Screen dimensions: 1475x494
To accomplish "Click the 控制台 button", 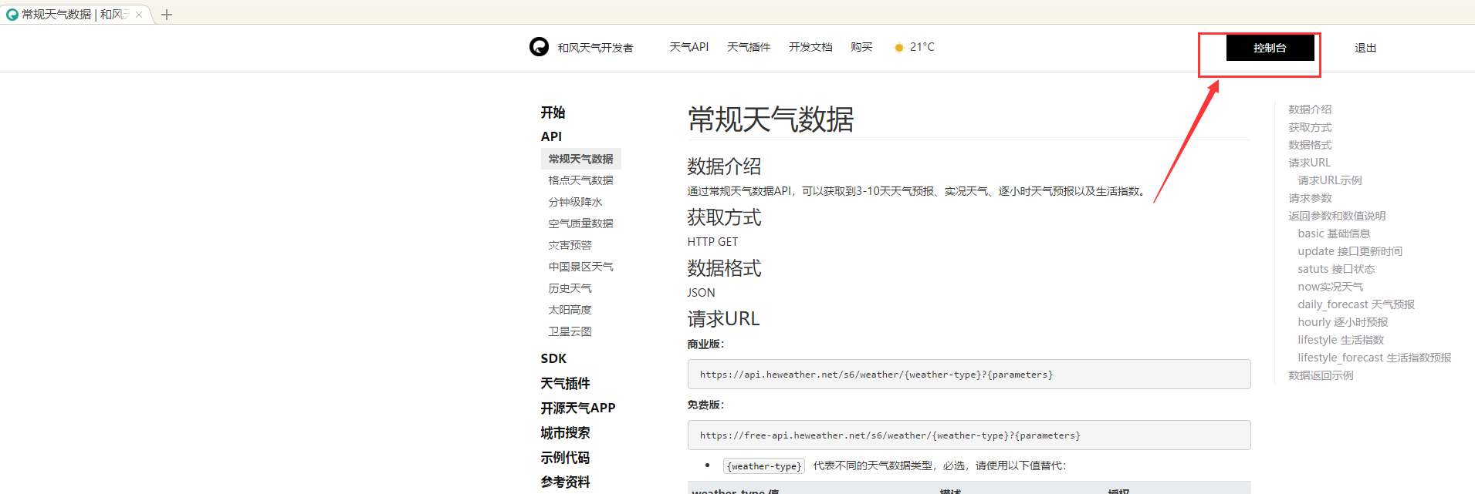I will (1270, 48).
